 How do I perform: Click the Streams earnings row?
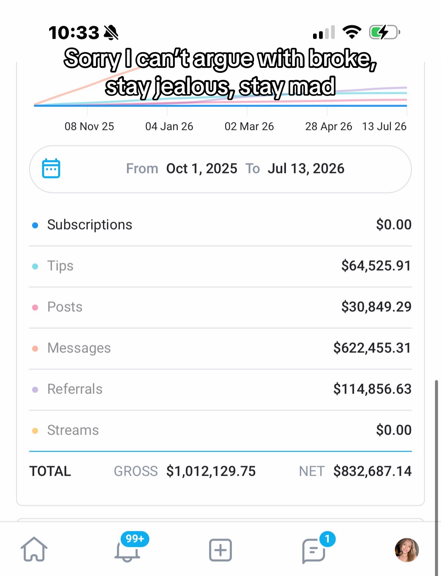coord(220,431)
